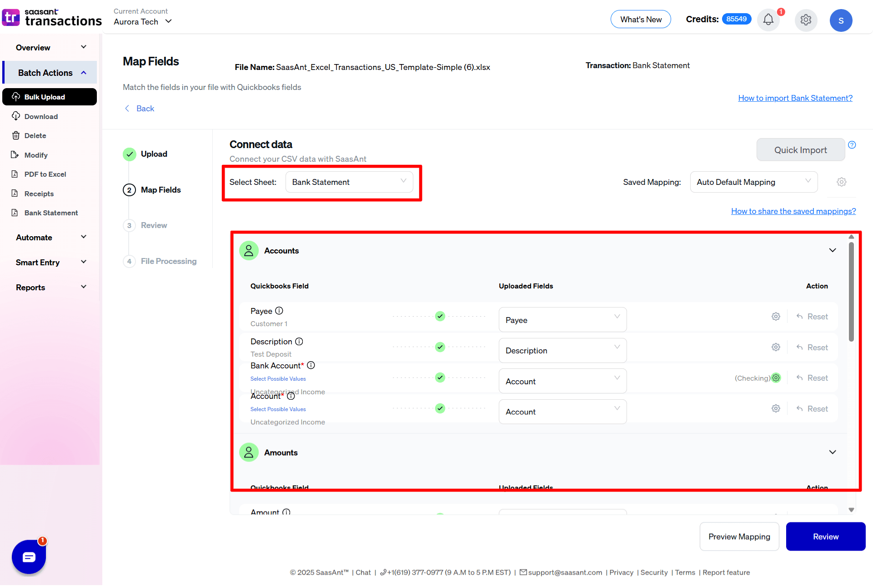Click the Preview Mapping button
Image resolution: width=873 pixels, height=586 pixels.
[739, 536]
